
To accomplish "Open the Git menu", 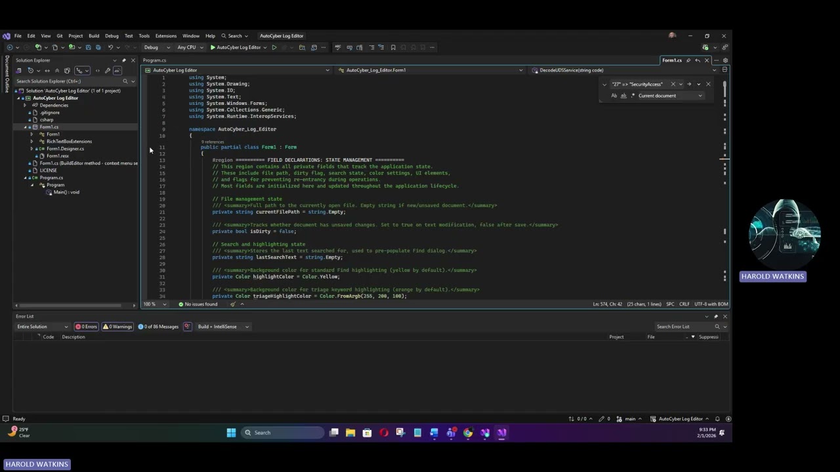I will coord(59,36).
